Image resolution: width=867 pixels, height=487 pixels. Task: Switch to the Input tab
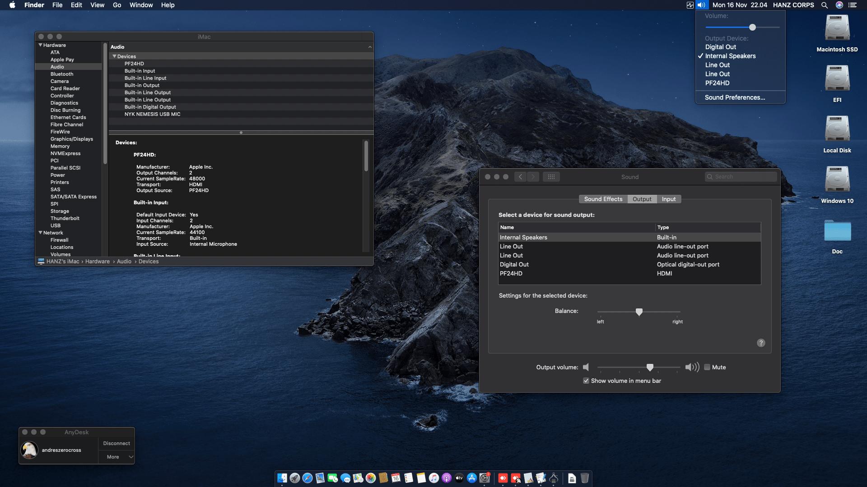tap(669, 199)
